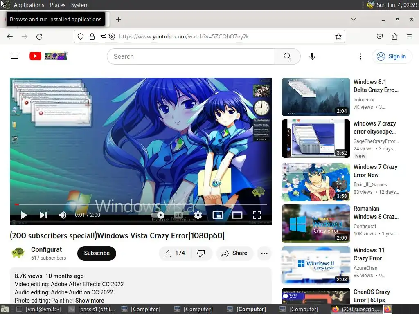419x314 pixels.
Task: Select the YouTube URL in address bar
Action: pos(184,36)
